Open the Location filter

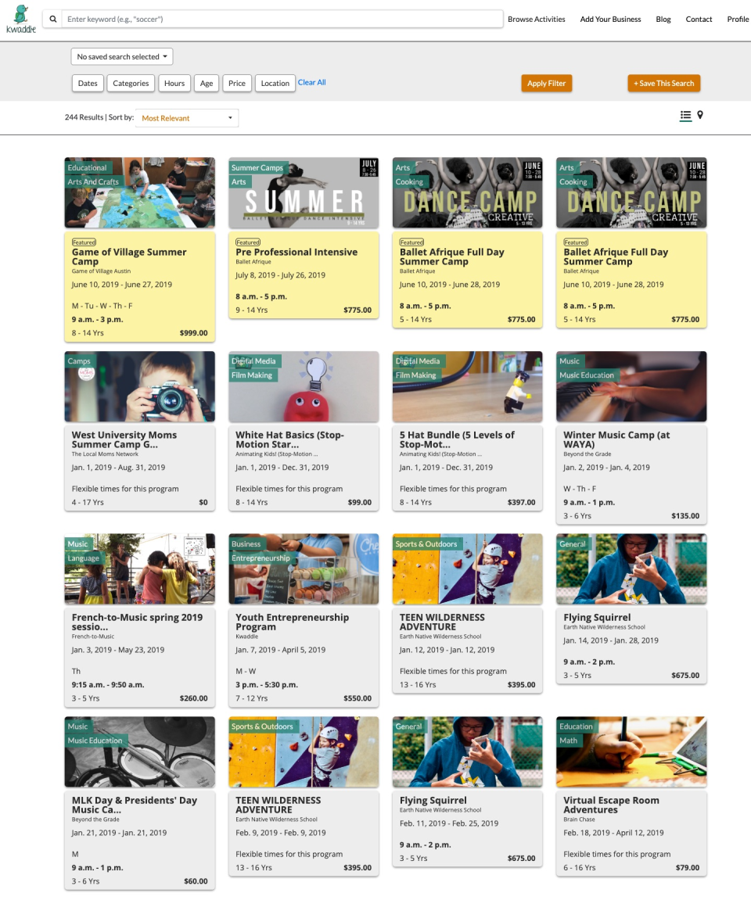[x=274, y=83]
